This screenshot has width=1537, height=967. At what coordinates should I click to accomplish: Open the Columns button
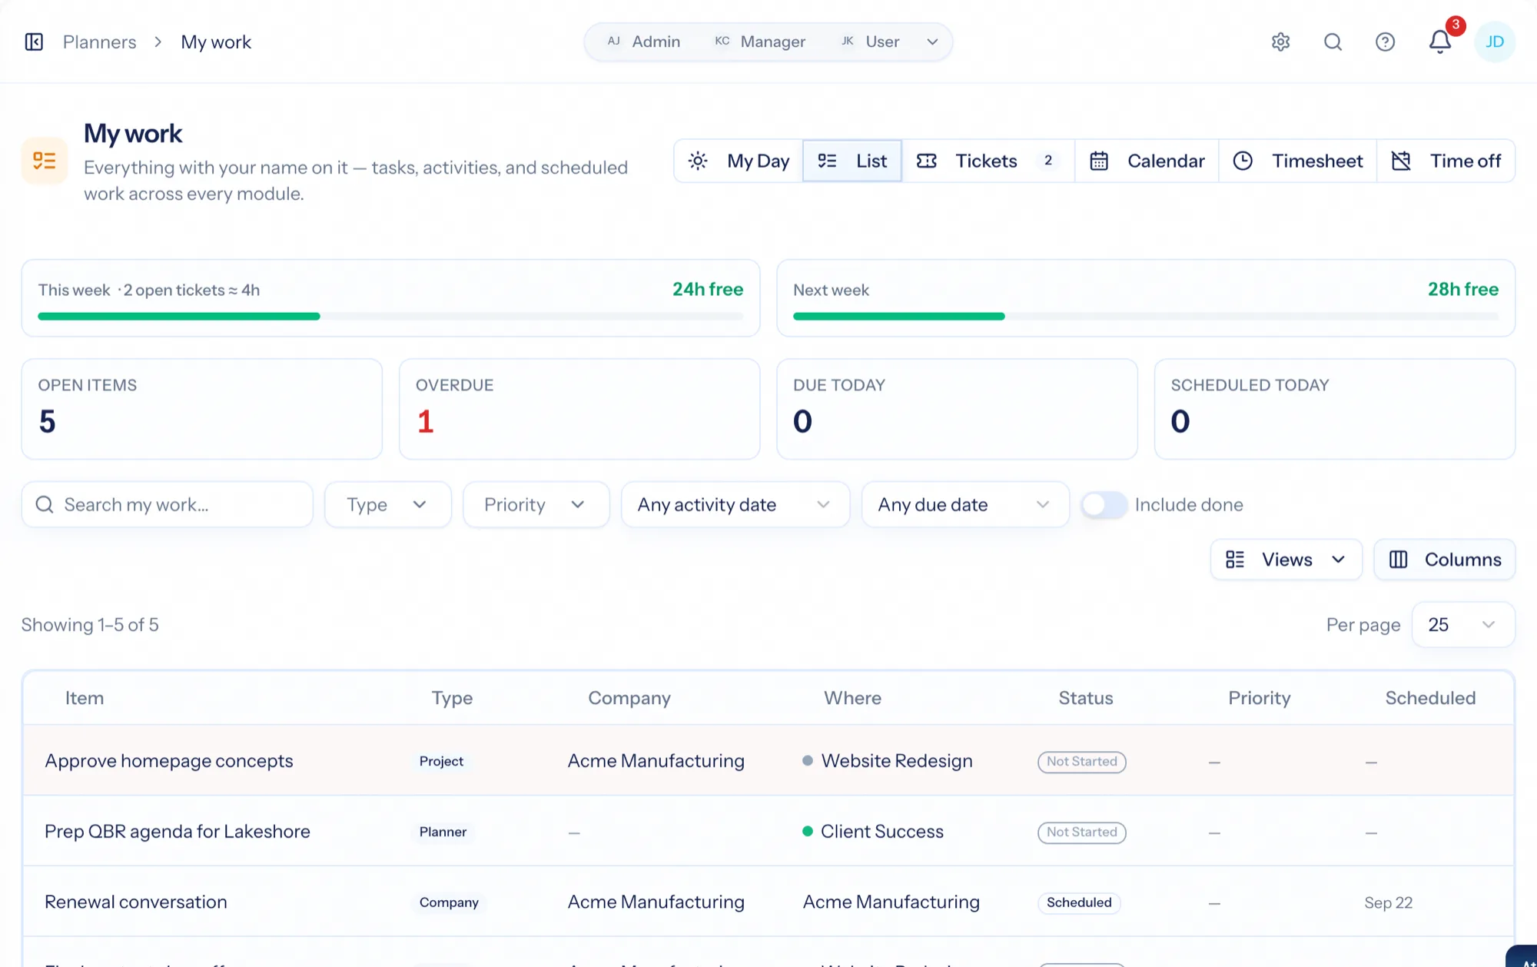click(x=1444, y=560)
